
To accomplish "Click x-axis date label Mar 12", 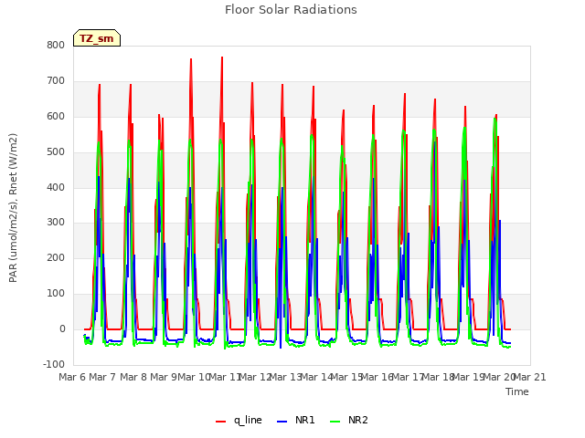I will (x=255, y=377).
